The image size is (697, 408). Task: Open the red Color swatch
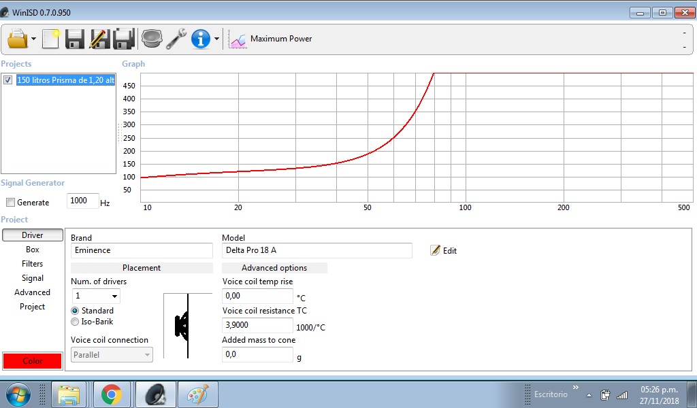tap(33, 361)
